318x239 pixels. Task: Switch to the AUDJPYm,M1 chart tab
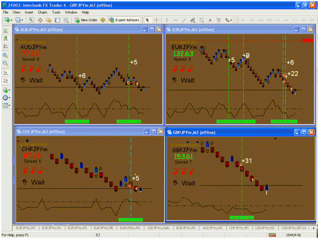coord(213,228)
